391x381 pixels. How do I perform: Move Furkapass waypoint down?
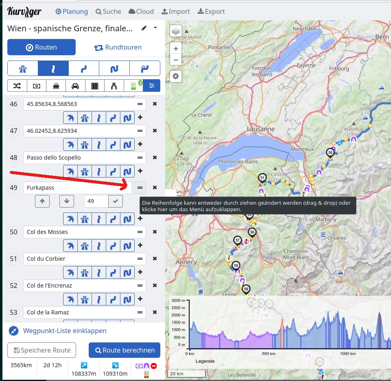(67, 201)
